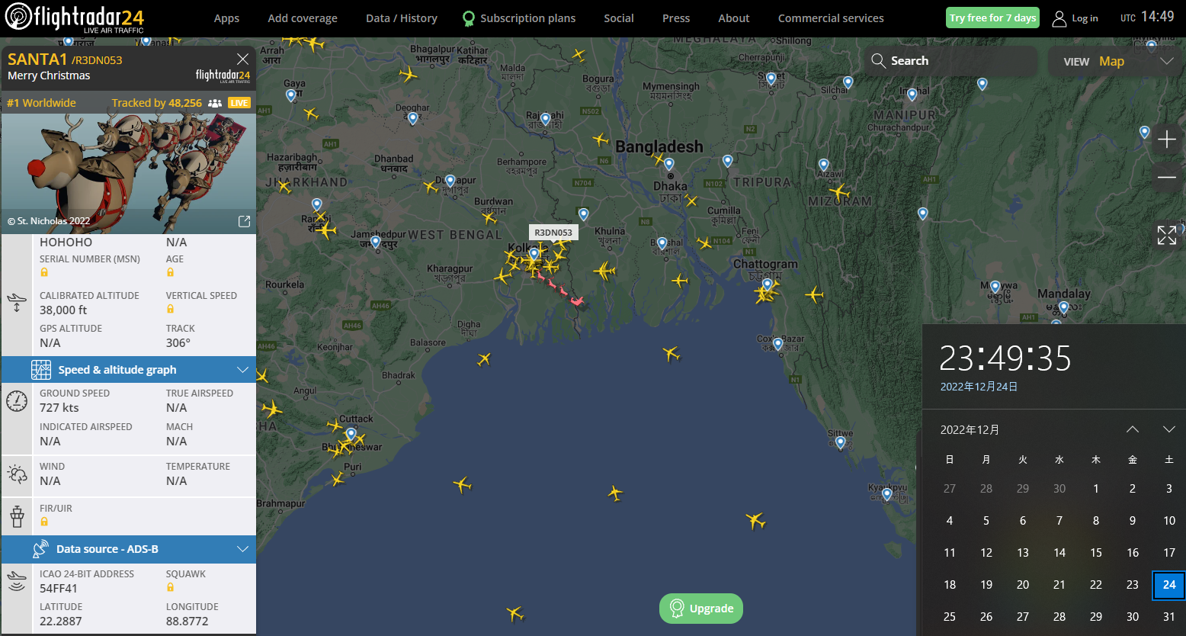Collapse the Data source - ADS-B section
The height and width of the screenshot is (636, 1186).
[x=242, y=549]
